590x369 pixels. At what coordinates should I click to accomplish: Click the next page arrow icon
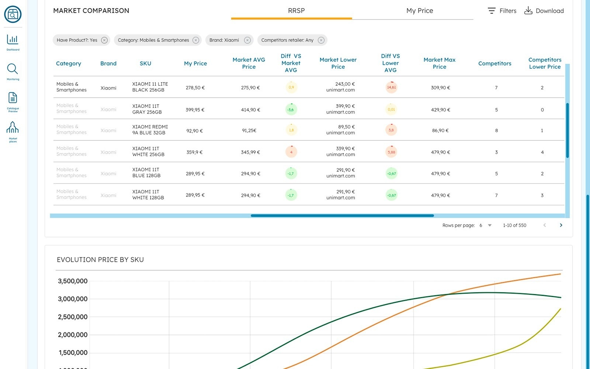point(561,225)
